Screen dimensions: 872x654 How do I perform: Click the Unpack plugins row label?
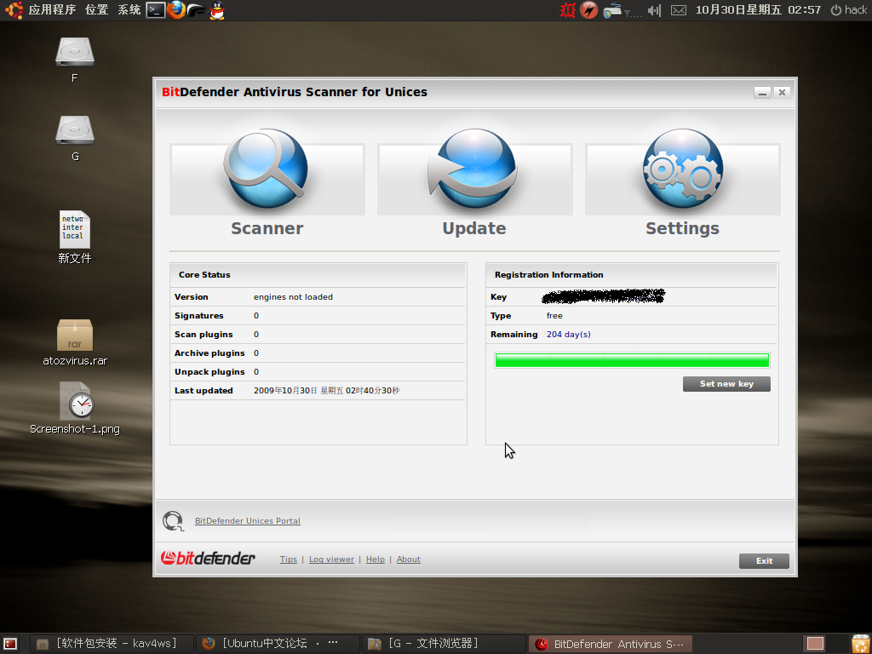click(x=209, y=371)
